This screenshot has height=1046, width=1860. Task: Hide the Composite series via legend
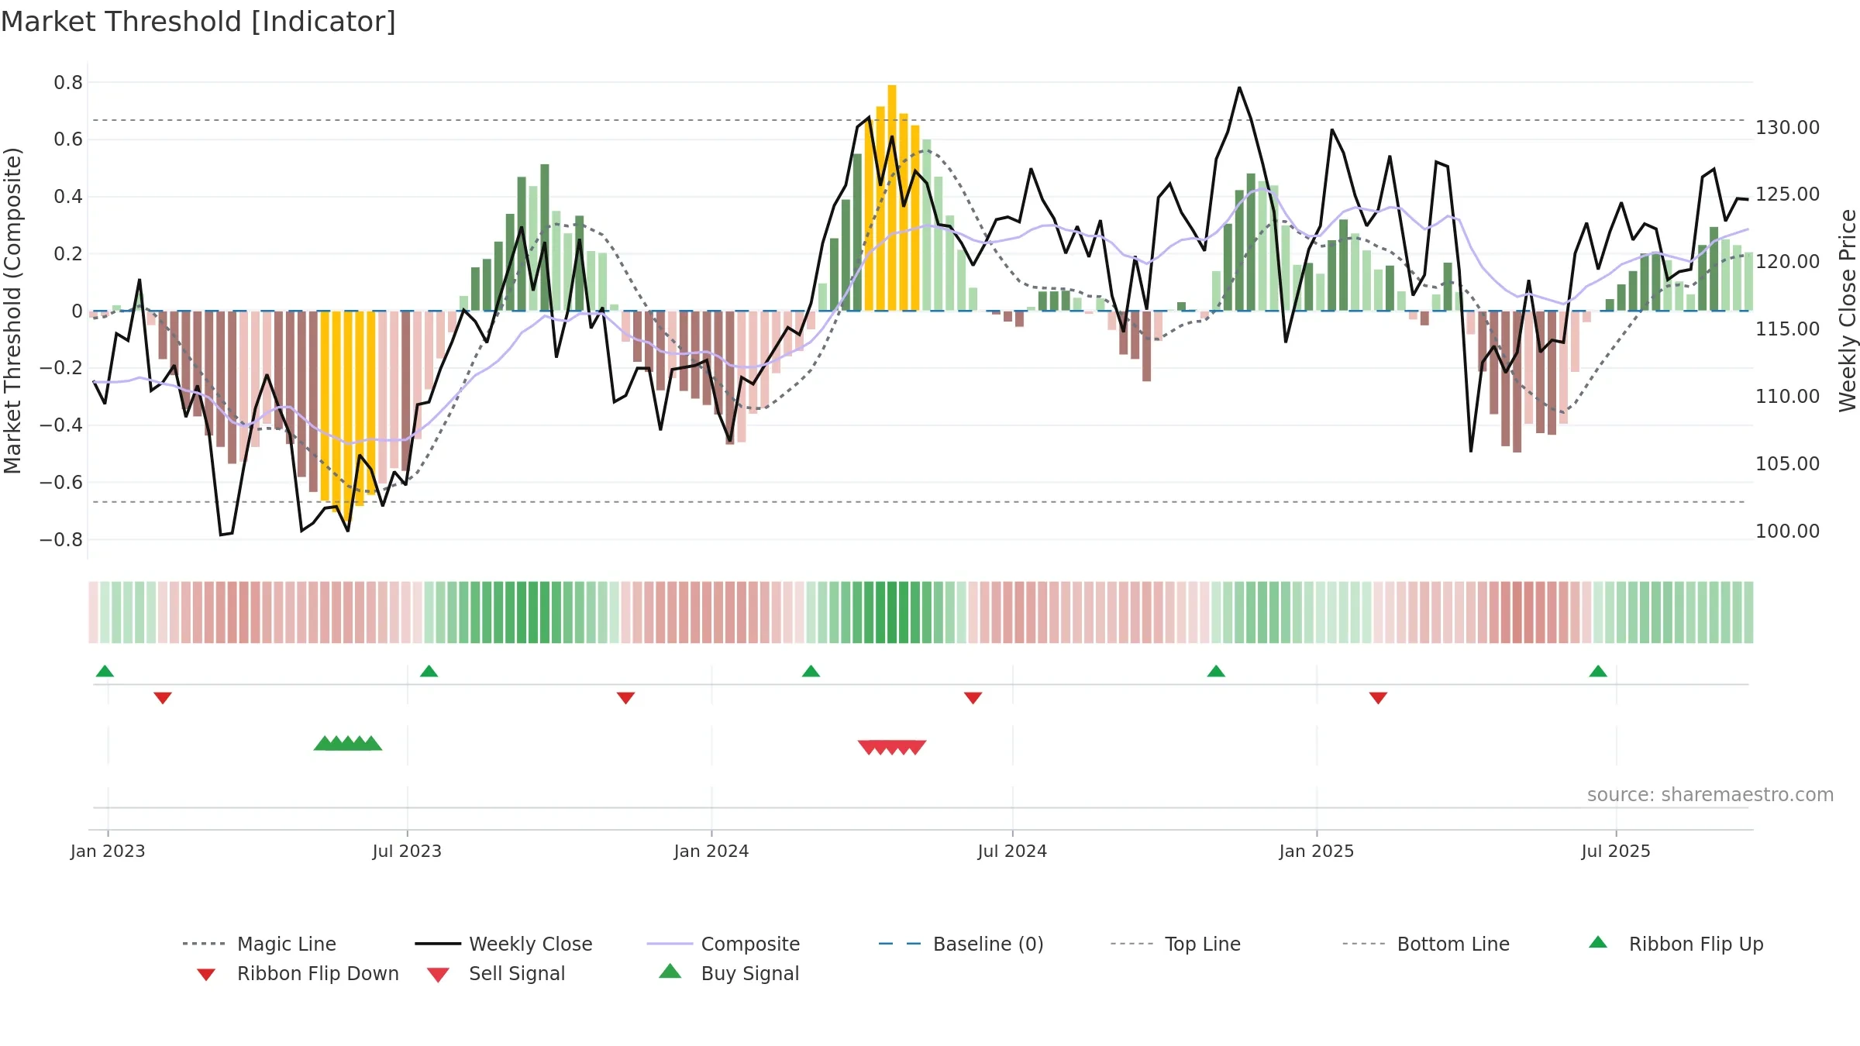coord(723,944)
